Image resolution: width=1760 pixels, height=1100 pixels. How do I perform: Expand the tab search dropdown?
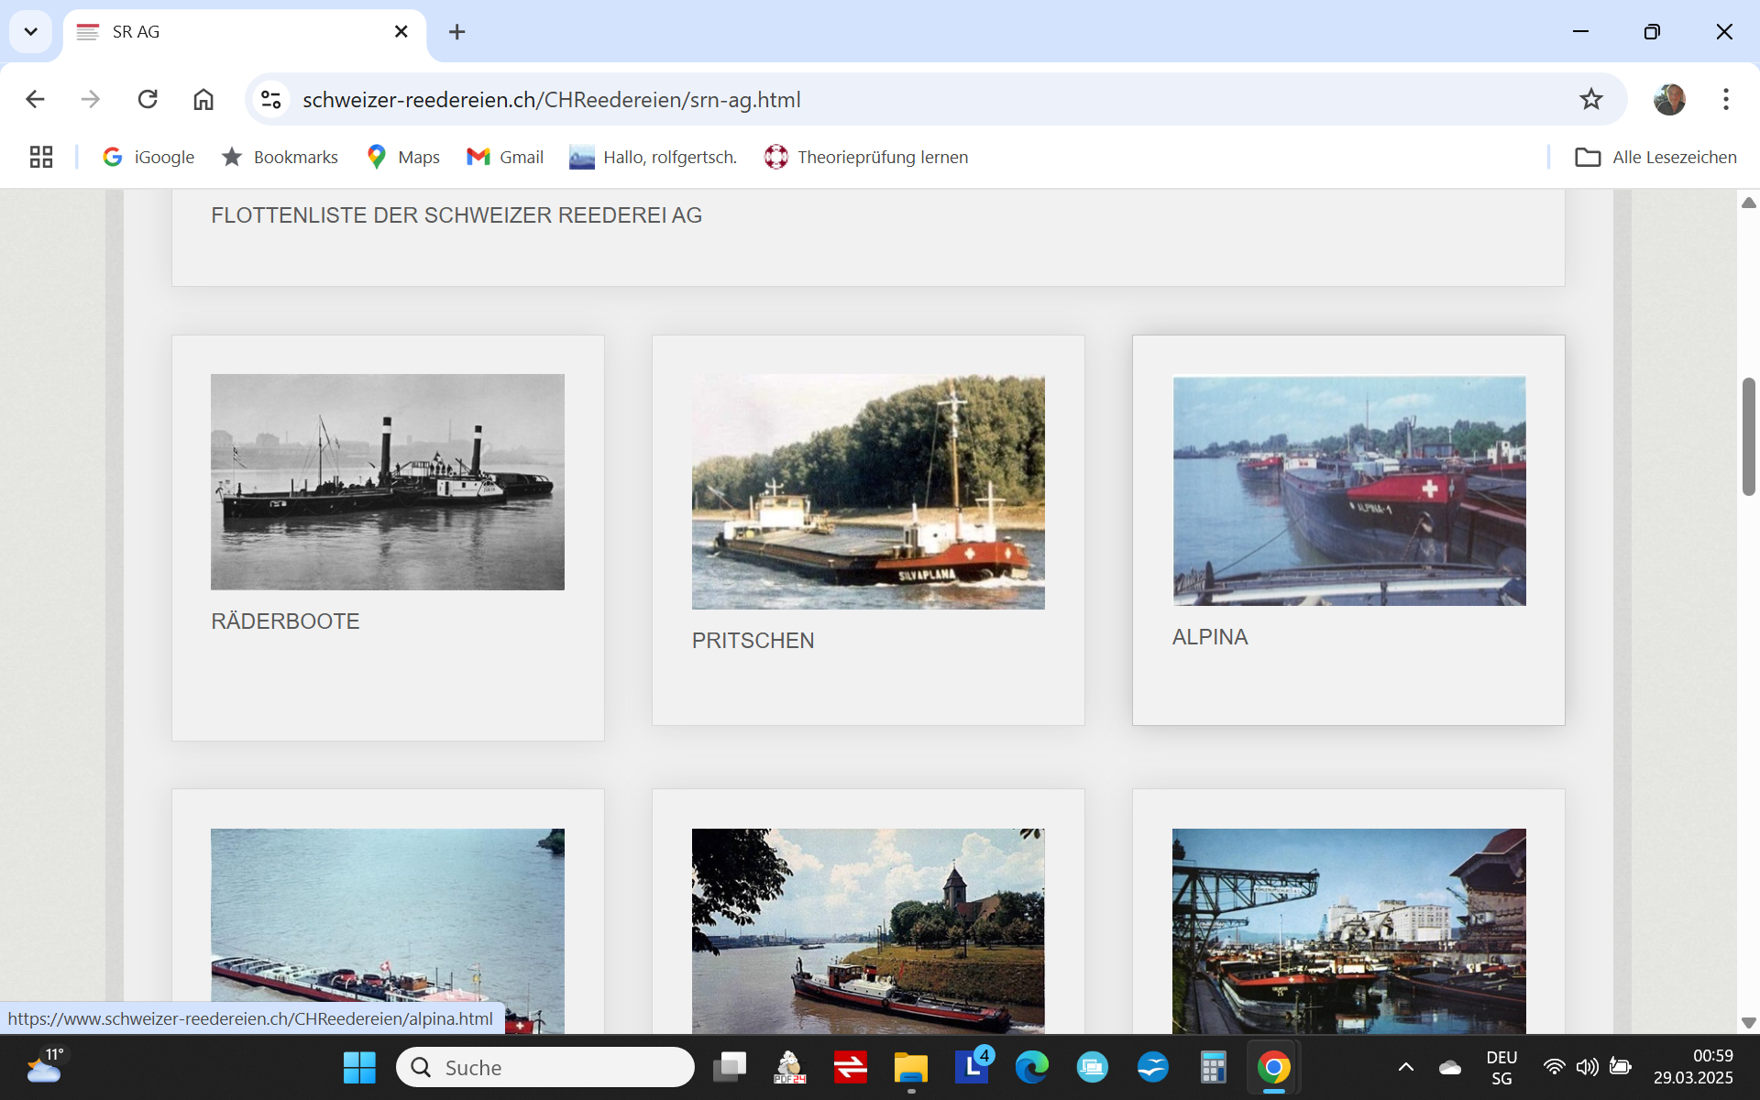(30, 32)
